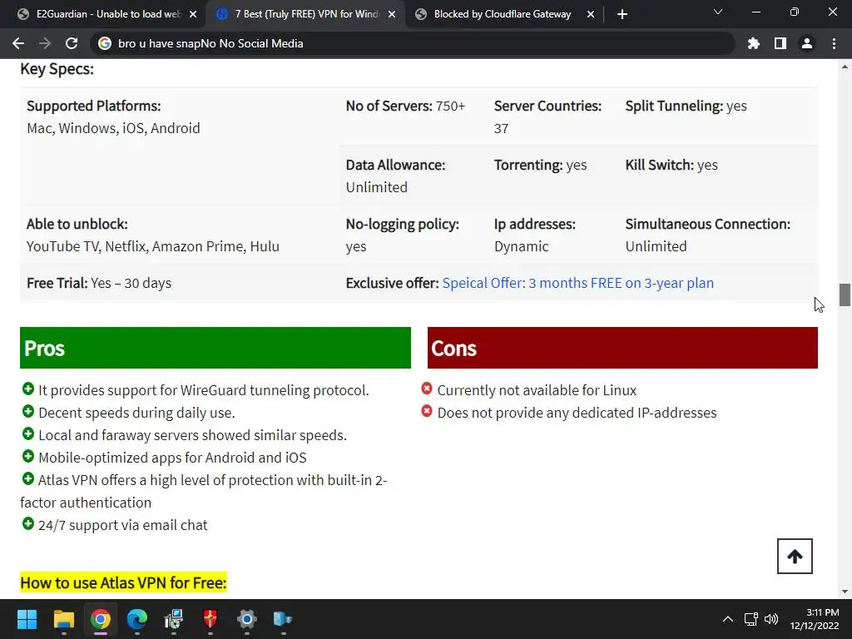Open the volume tray icon
Image resolution: width=852 pixels, height=639 pixels.
point(771,619)
